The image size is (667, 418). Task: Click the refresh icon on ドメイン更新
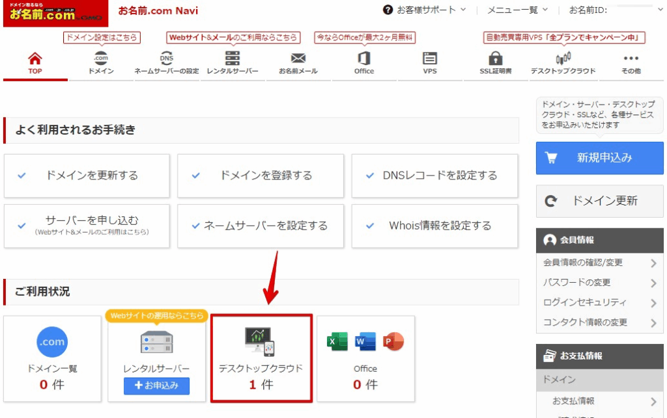click(551, 201)
